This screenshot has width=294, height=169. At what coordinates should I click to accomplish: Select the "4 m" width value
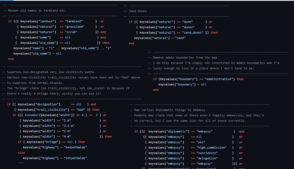click(x=66, y=136)
